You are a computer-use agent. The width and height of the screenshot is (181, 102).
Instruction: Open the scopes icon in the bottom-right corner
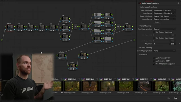click(x=175, y=98)
